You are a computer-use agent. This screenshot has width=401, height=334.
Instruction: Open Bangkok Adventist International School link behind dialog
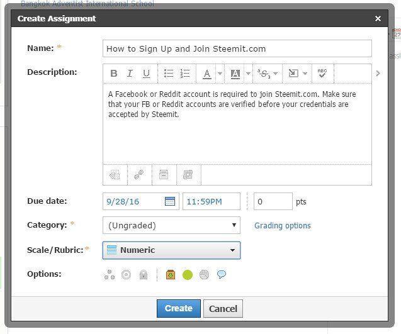(88, 4)
